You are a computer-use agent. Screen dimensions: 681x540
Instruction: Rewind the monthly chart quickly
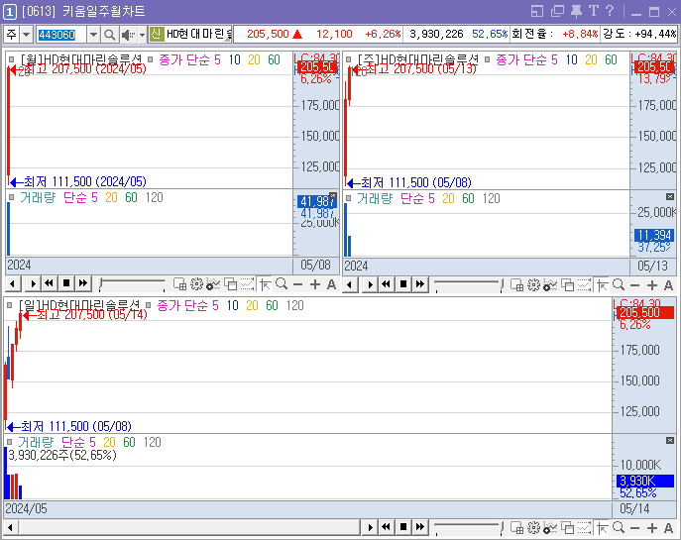point(50,284)
